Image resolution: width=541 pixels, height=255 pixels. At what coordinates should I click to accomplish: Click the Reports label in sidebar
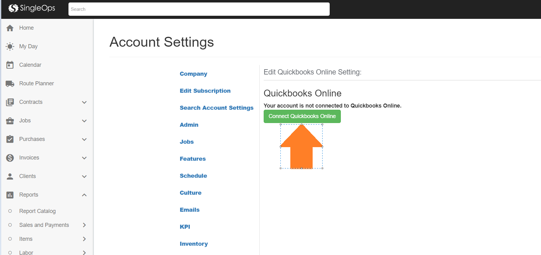(29, 195)
